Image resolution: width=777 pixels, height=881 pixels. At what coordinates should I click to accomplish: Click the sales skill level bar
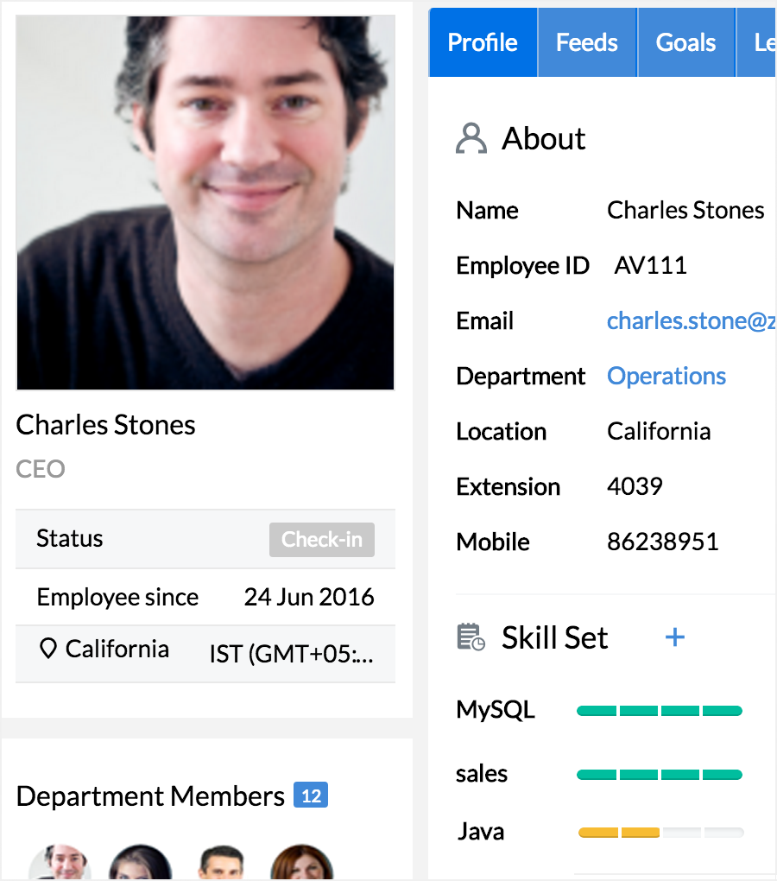(660, 775)
